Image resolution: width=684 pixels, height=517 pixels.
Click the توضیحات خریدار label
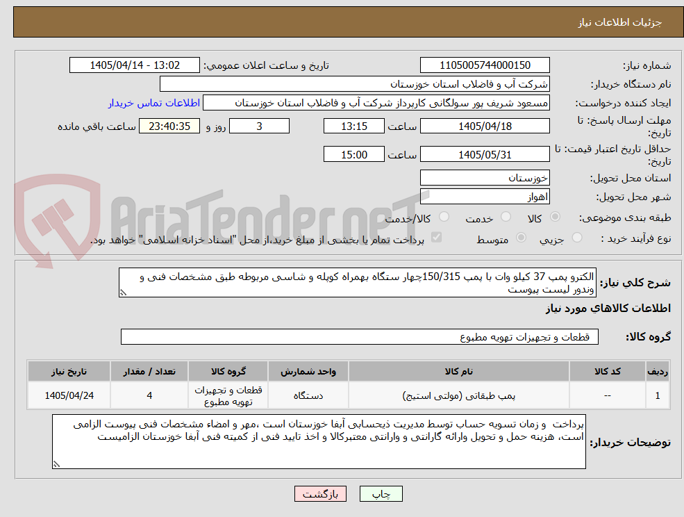pyautogui.click(x=631, y=443)
